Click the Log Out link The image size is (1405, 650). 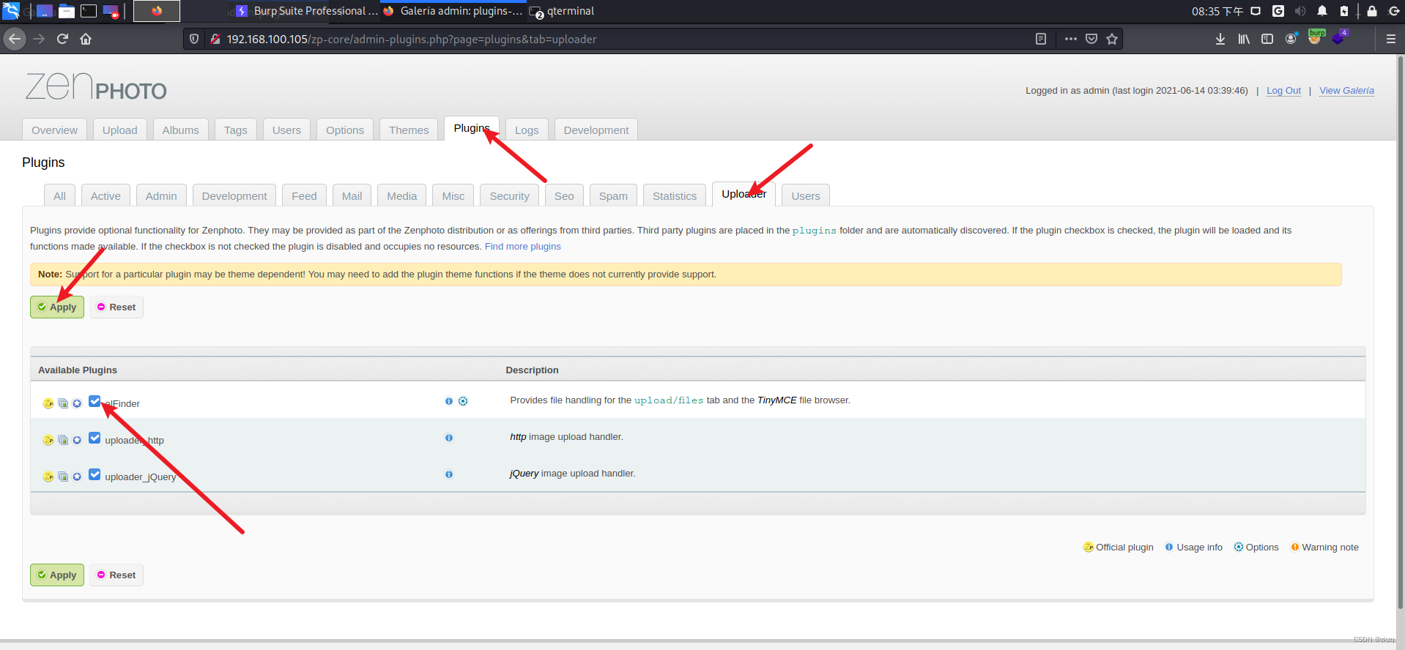1283,91
